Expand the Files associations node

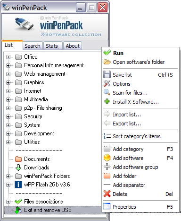point(8,202)
